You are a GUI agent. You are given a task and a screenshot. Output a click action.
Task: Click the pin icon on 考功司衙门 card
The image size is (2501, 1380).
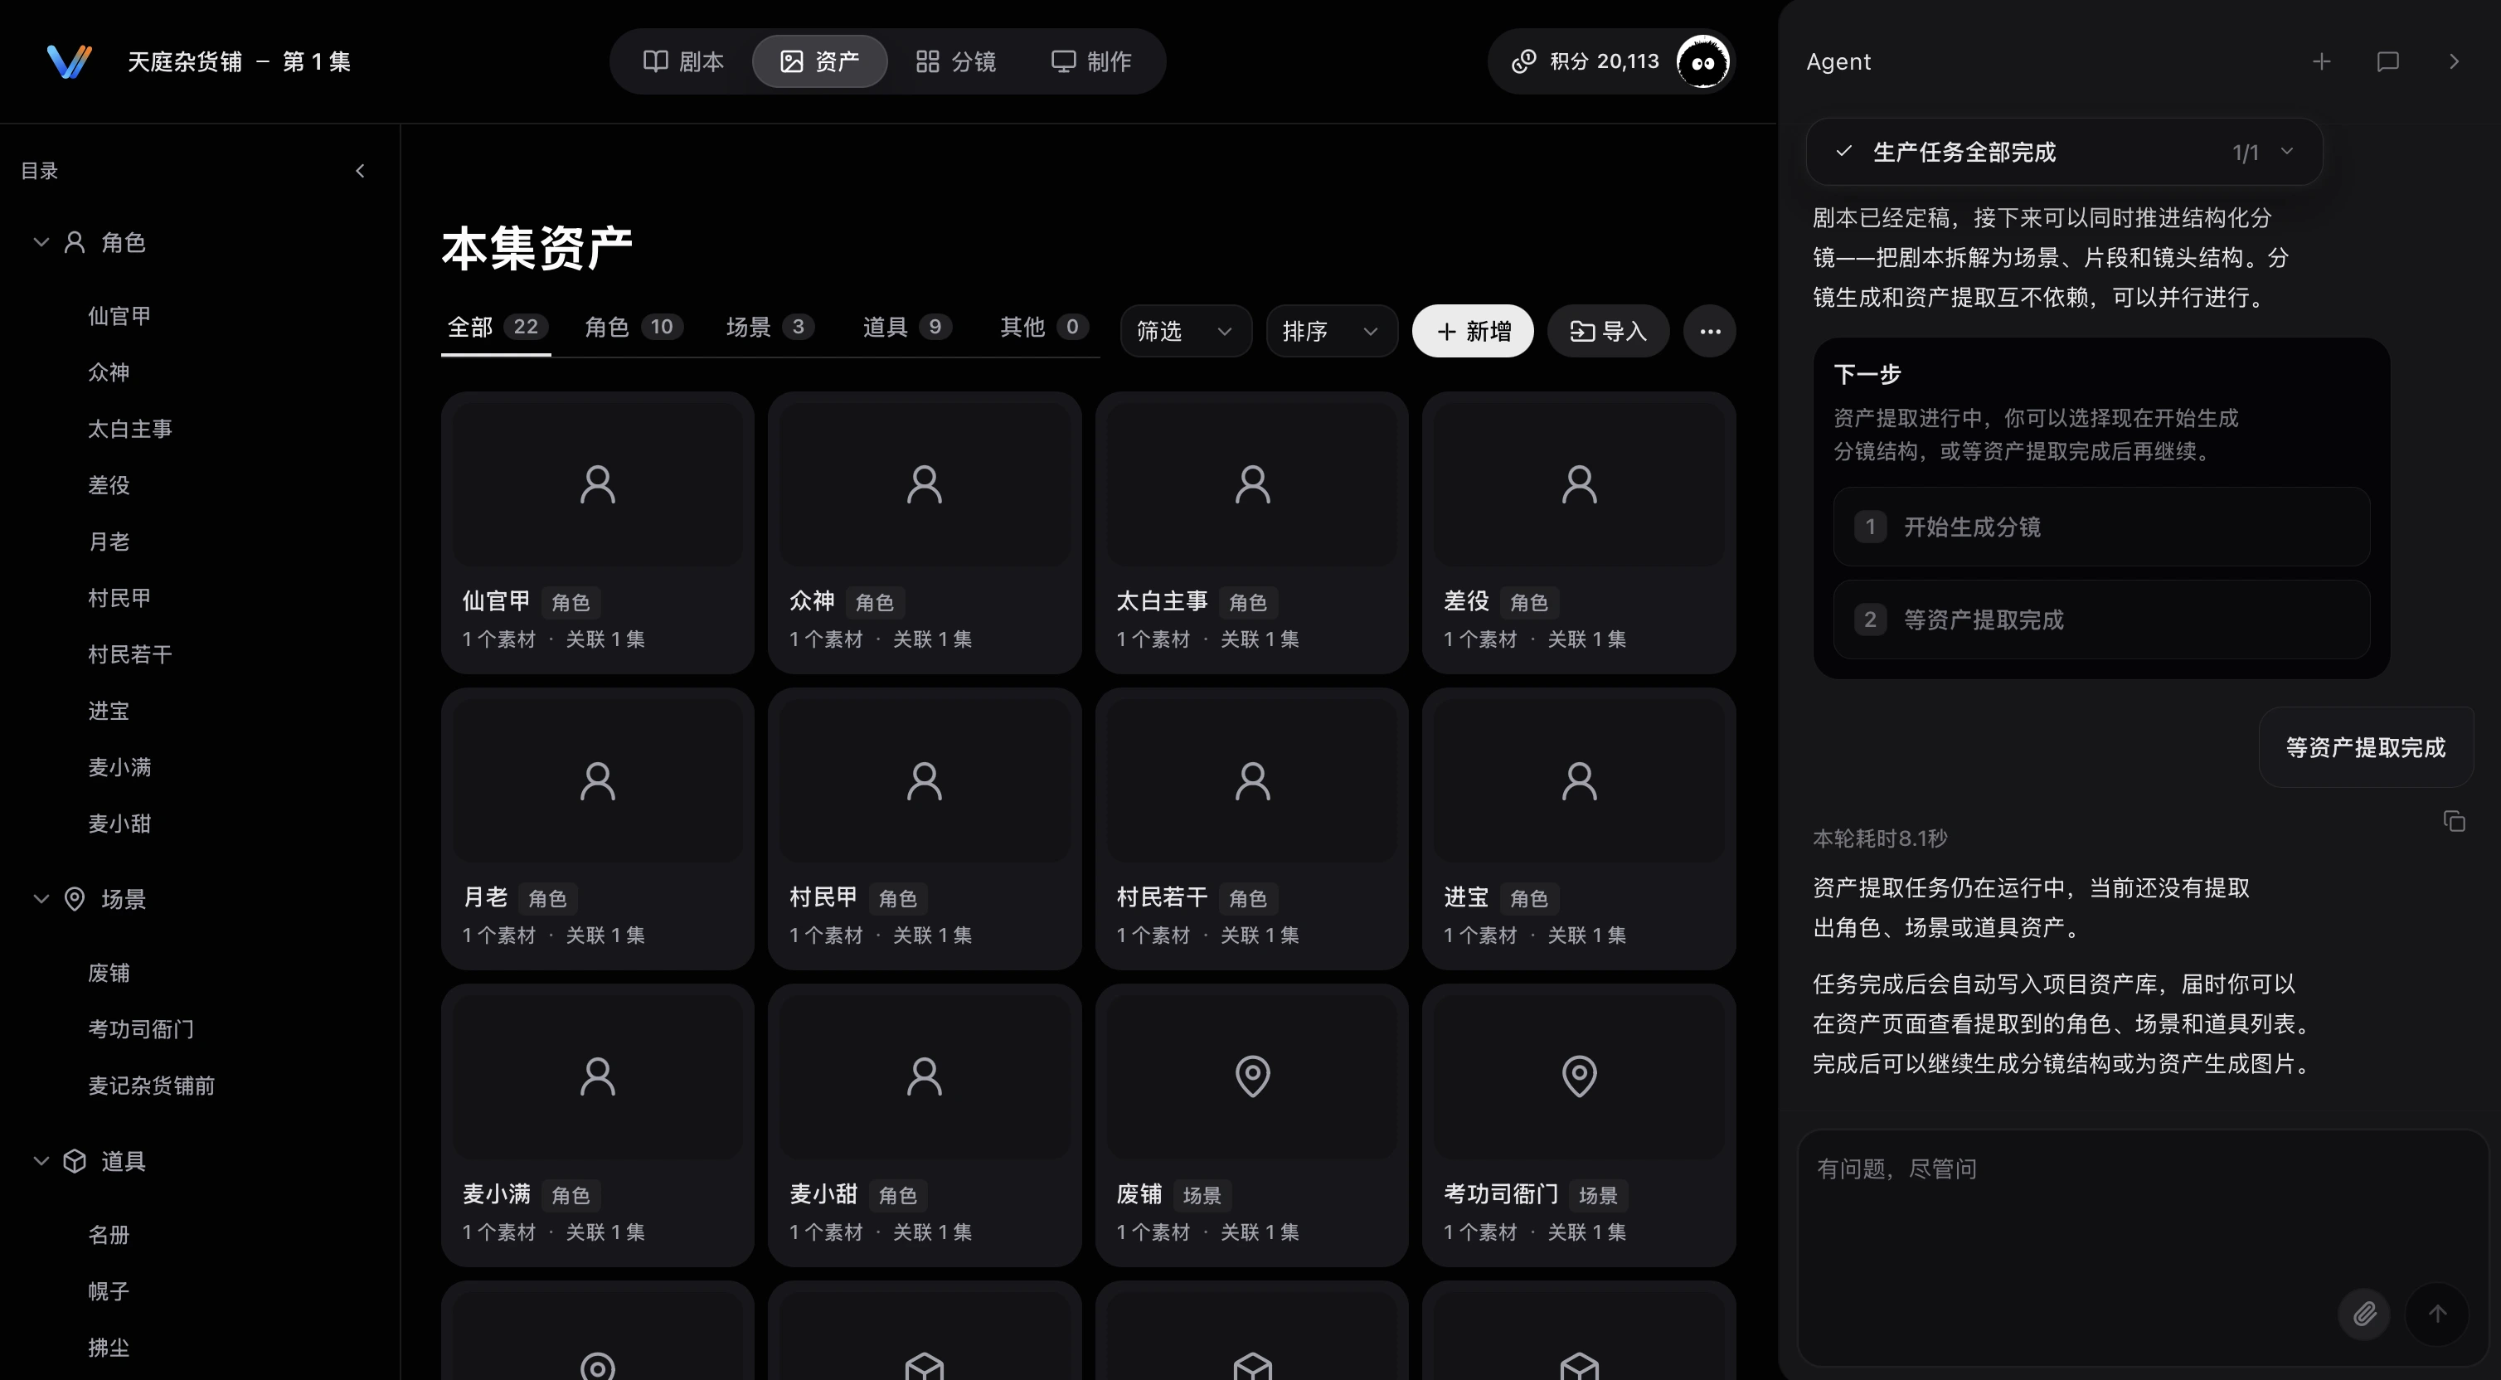click(1580, 1076)
